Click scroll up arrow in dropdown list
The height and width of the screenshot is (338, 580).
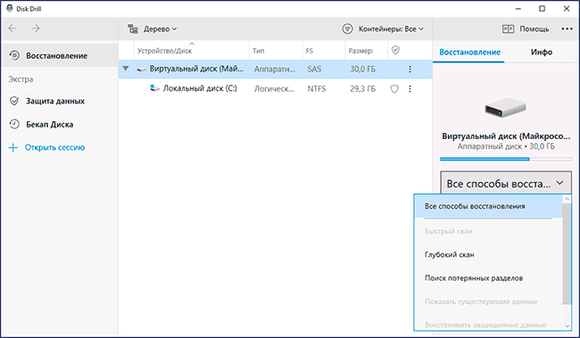tap(567, 199)
